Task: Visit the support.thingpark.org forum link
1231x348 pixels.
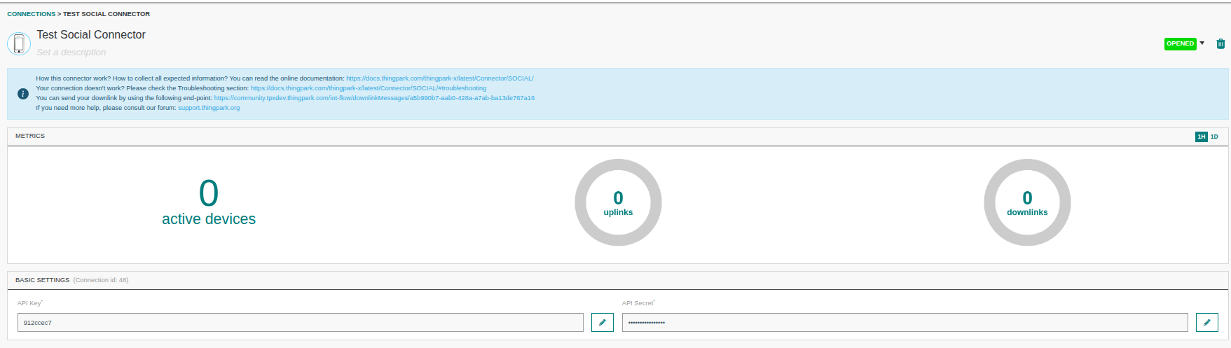Action: tap(209, 108)
